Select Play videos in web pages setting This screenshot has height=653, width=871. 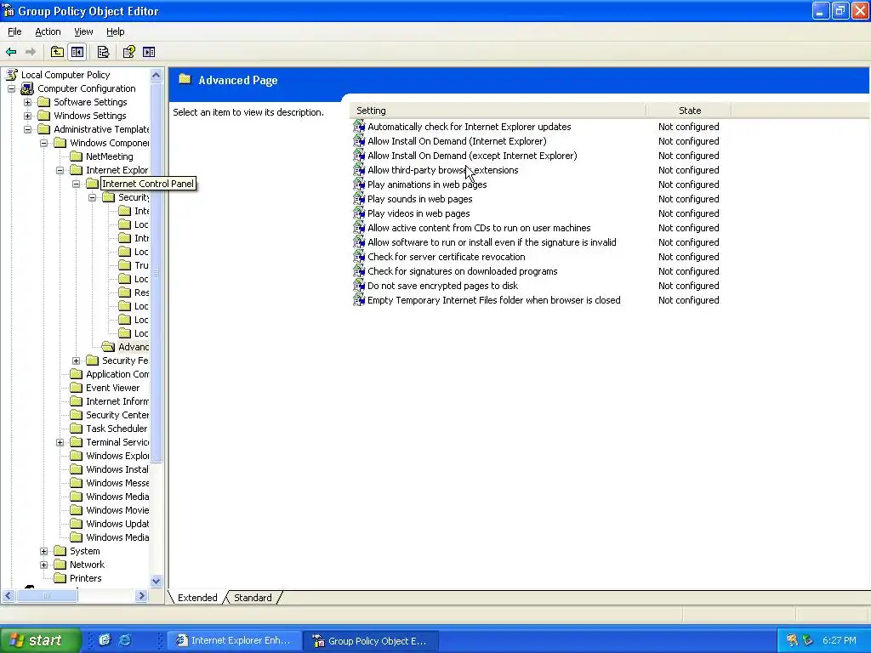[418, 213]
